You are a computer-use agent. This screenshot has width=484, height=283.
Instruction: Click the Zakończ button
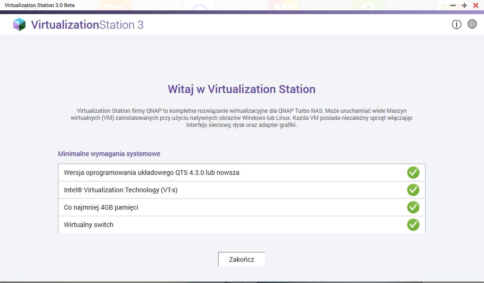pyautogui.click(x=241, y=259)
